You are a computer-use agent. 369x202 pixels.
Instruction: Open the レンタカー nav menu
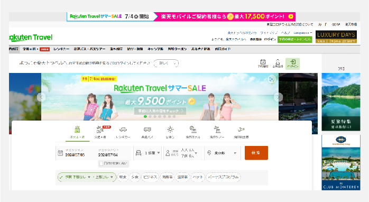pos(61,49)
